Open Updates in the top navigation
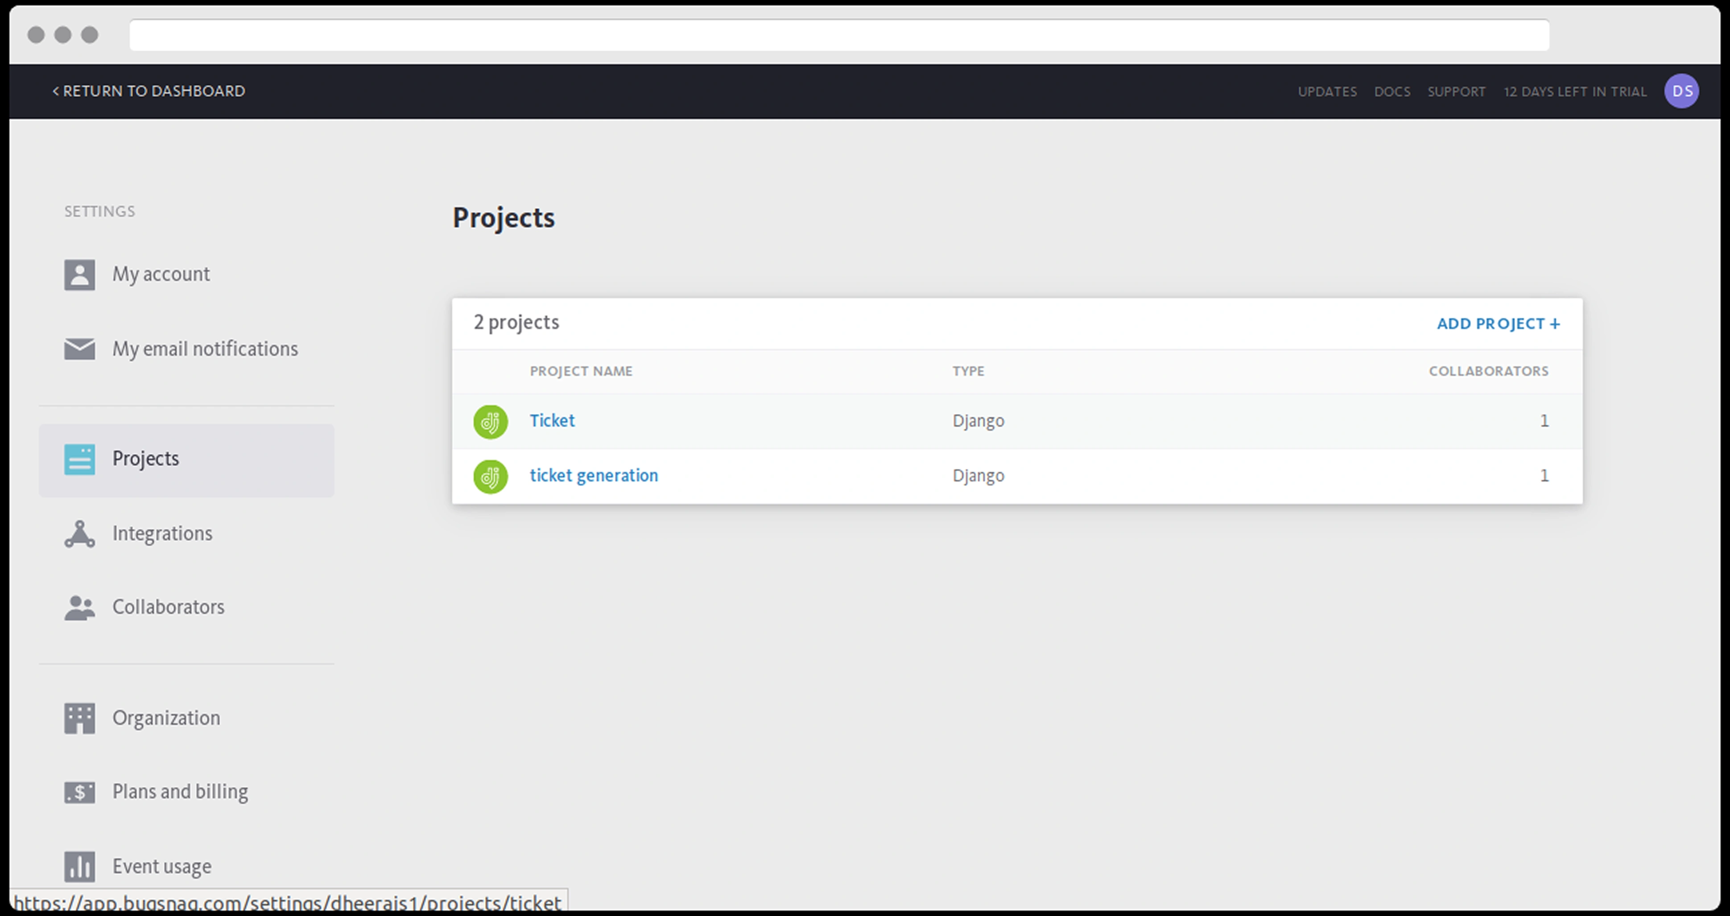 (x=1326, y=92)
